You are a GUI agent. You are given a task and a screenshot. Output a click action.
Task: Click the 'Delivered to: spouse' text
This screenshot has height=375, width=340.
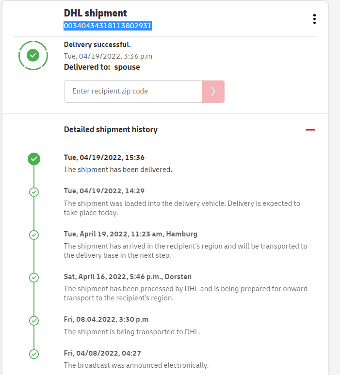point(102,67)
